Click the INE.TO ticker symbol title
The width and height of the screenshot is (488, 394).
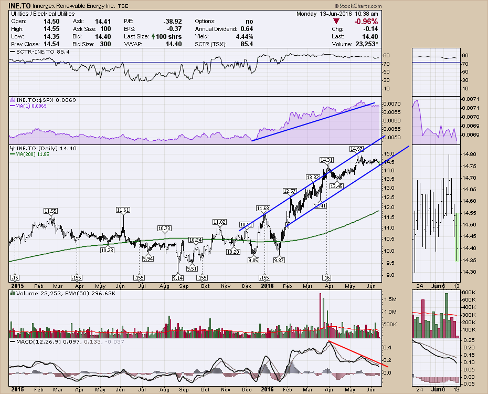coord(19,6)
